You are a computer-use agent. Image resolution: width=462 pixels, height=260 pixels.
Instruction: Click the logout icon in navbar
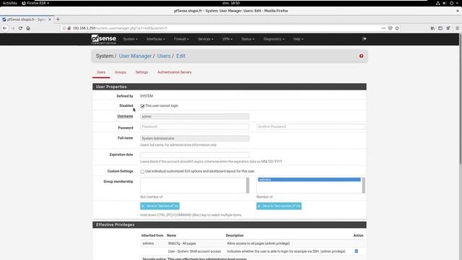[365, 38]
